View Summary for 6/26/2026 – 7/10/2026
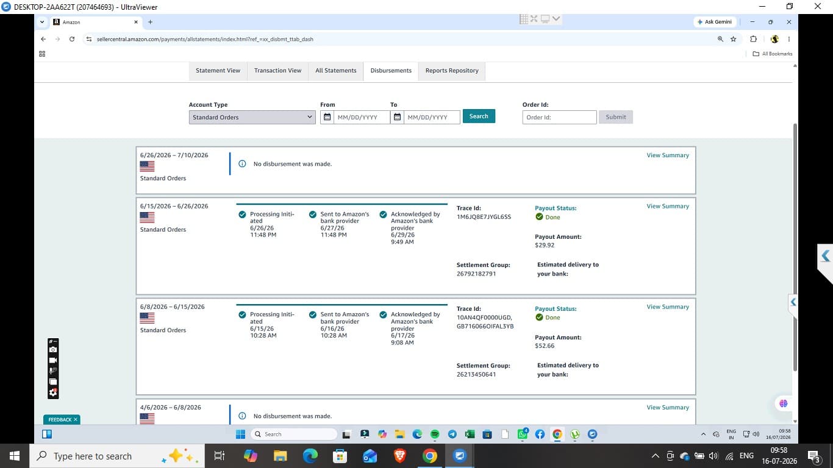This screenshot has width=833, height=468. pyautogui.click(x=668, y=155)
